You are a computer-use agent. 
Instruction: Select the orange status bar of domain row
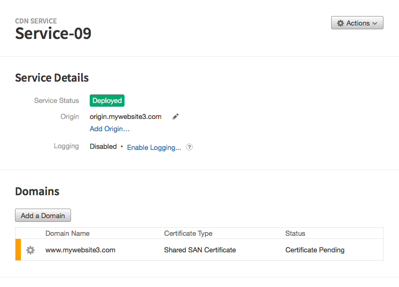point(18,250)
